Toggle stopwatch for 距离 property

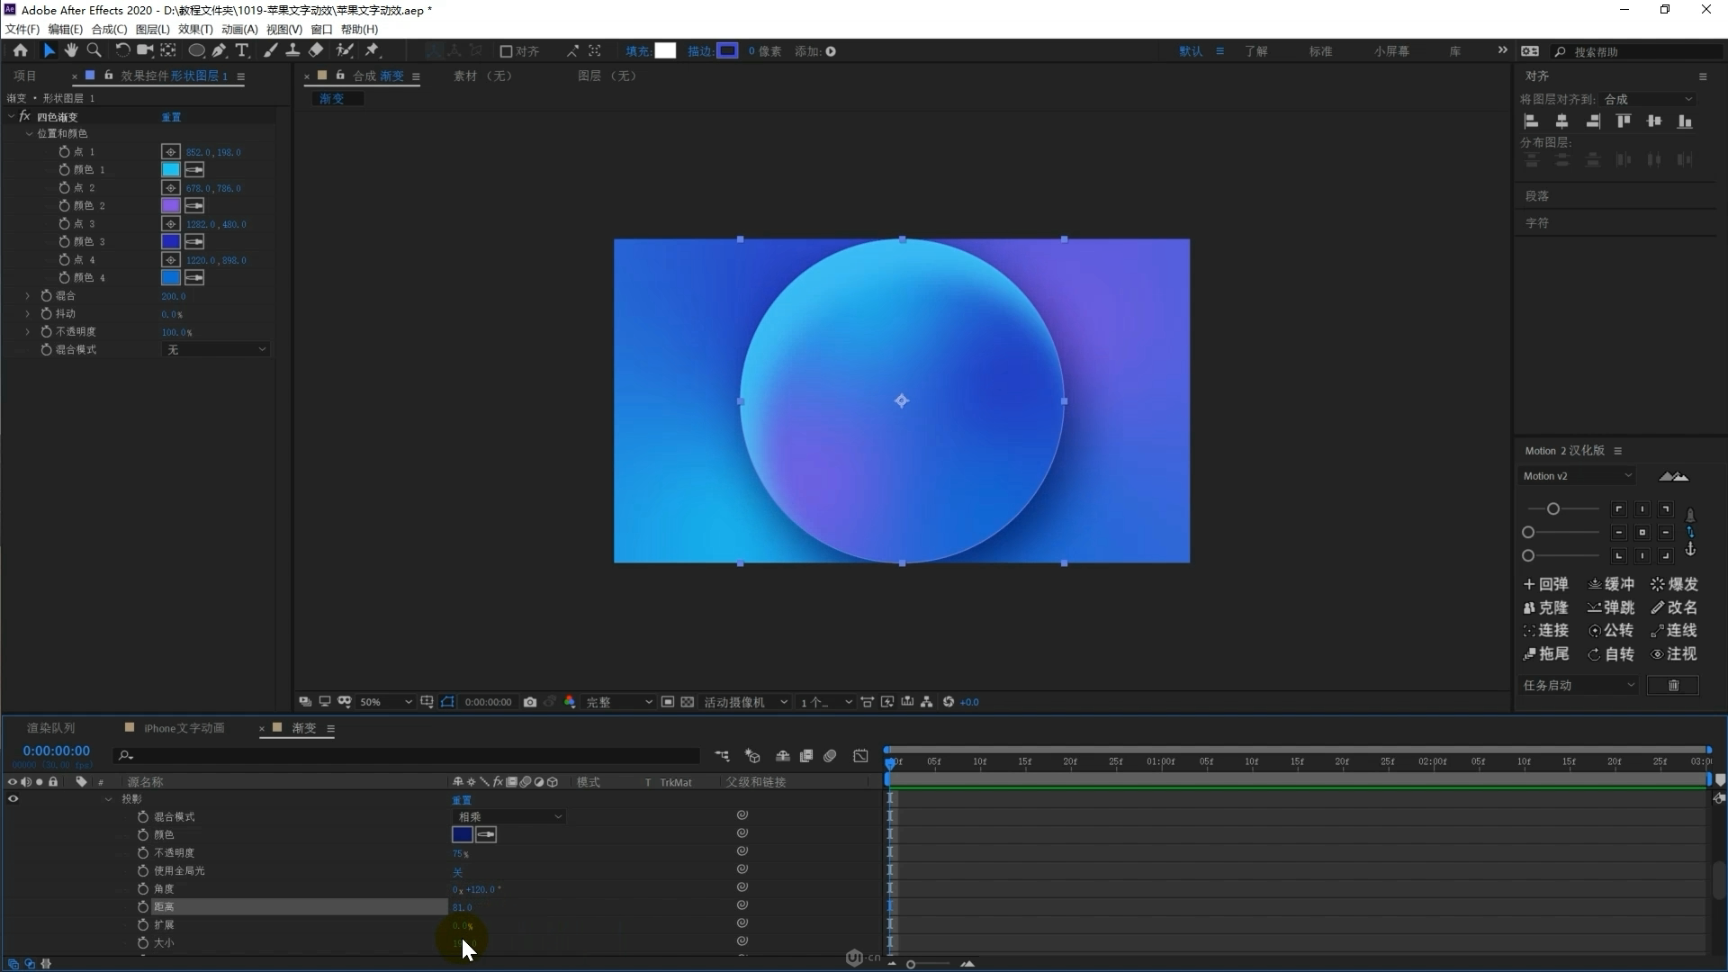(x=143, y=907)
